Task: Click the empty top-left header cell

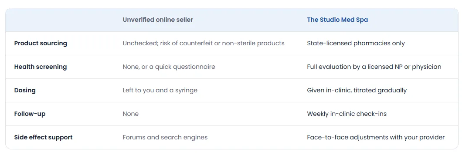Action: click(x=60, y=20)
